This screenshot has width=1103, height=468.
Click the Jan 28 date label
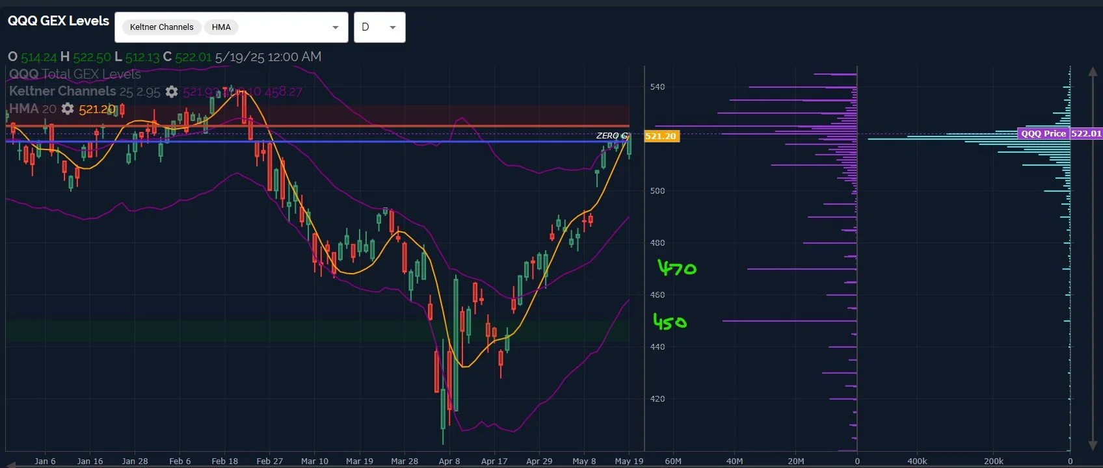pos(135,461)
